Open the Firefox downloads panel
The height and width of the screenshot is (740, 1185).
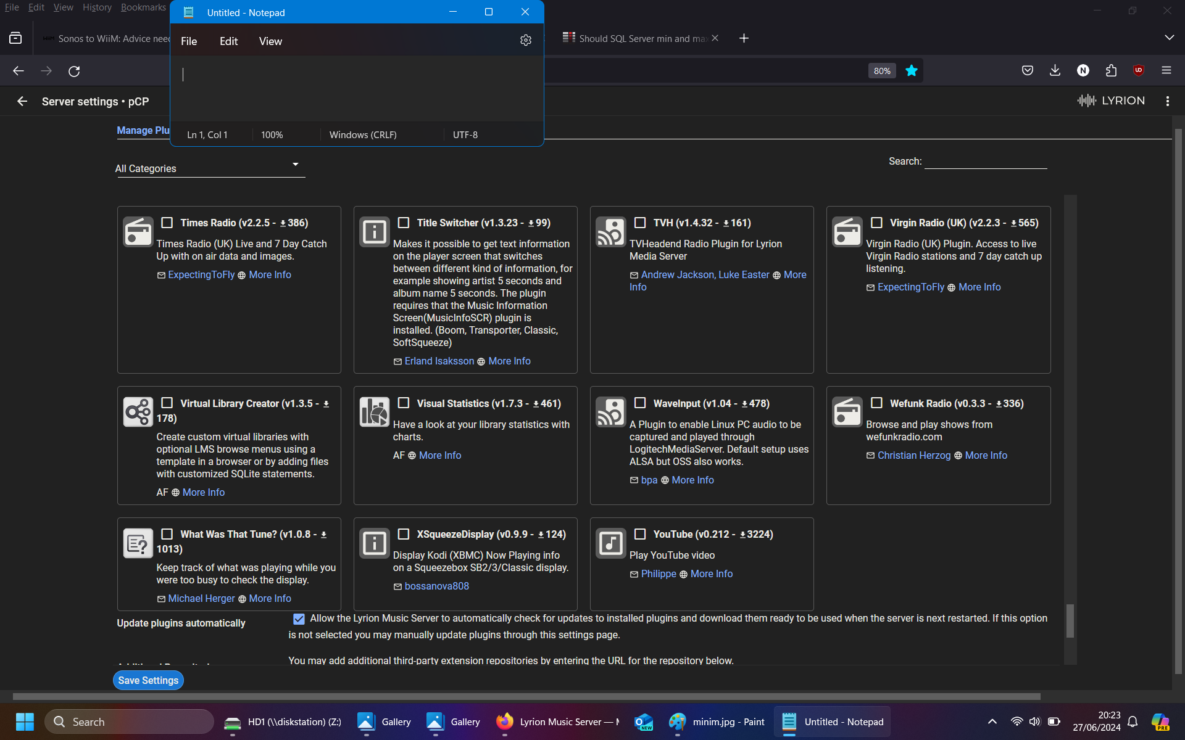pos(1055,70)
